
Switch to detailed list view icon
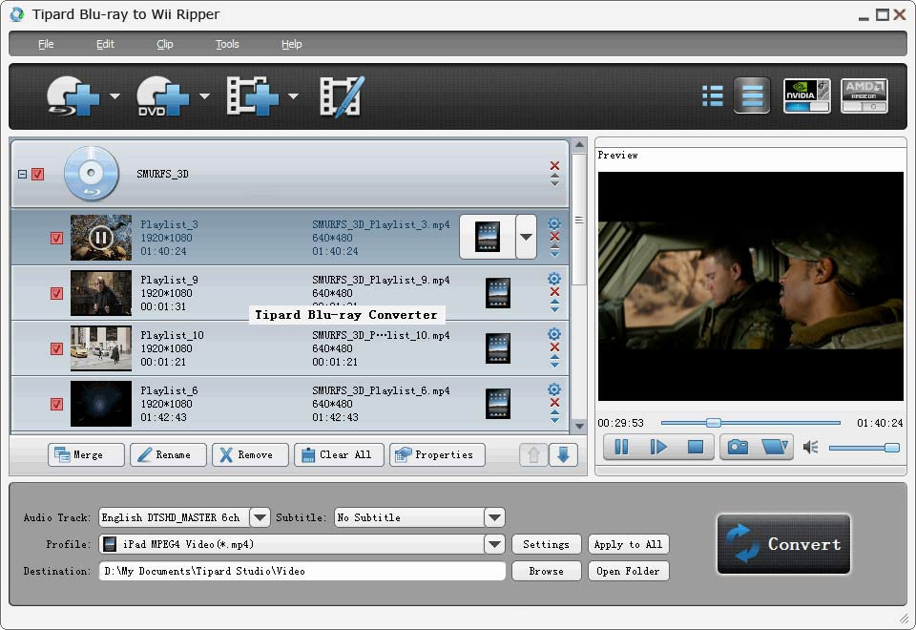coord(752,95)
